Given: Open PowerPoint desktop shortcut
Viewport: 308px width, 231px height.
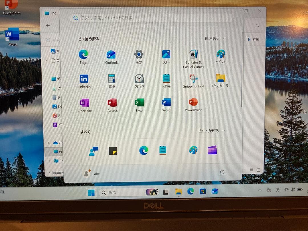Looking at the screenshot, I should [x=12, y=7].
